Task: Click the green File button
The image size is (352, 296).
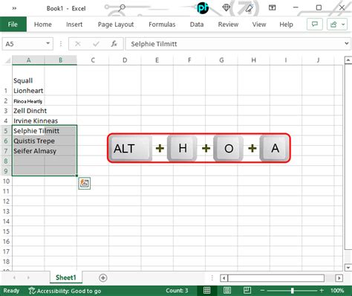Action: 13,25
